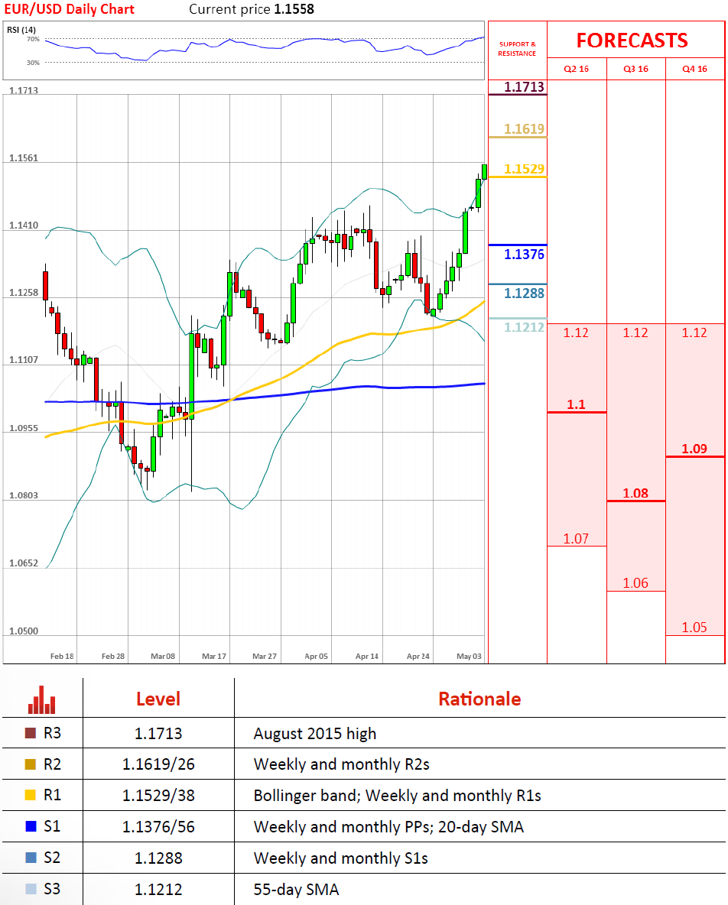
Task: Click the FORECASTS header
Action: click(x=632, y=41)
